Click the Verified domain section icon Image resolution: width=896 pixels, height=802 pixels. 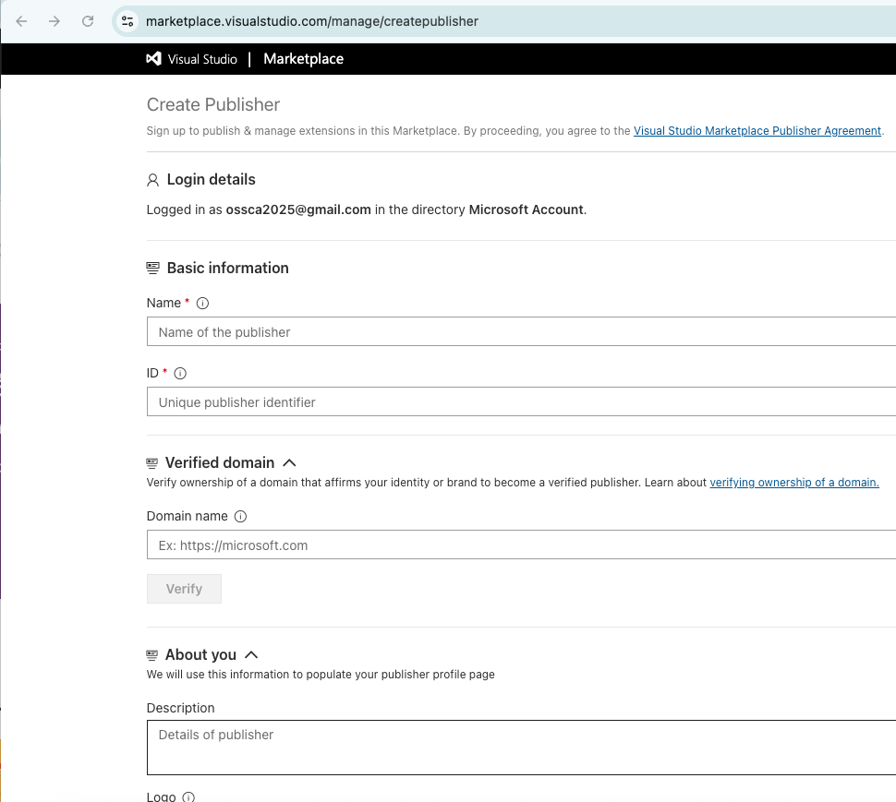tap(152, 463)
